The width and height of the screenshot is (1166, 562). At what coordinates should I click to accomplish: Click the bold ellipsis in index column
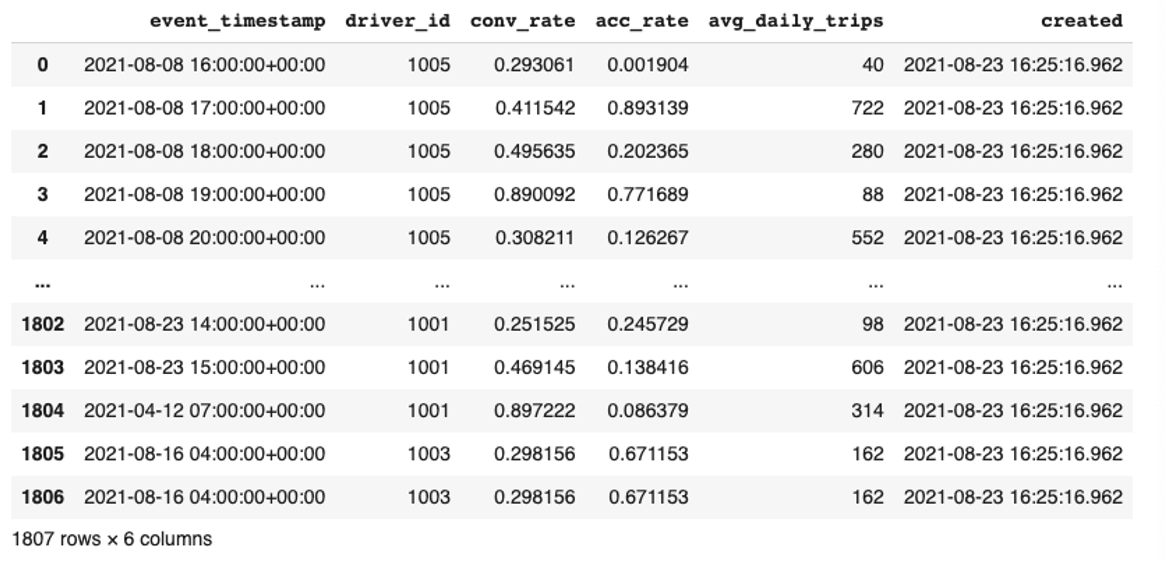point(43,284)
